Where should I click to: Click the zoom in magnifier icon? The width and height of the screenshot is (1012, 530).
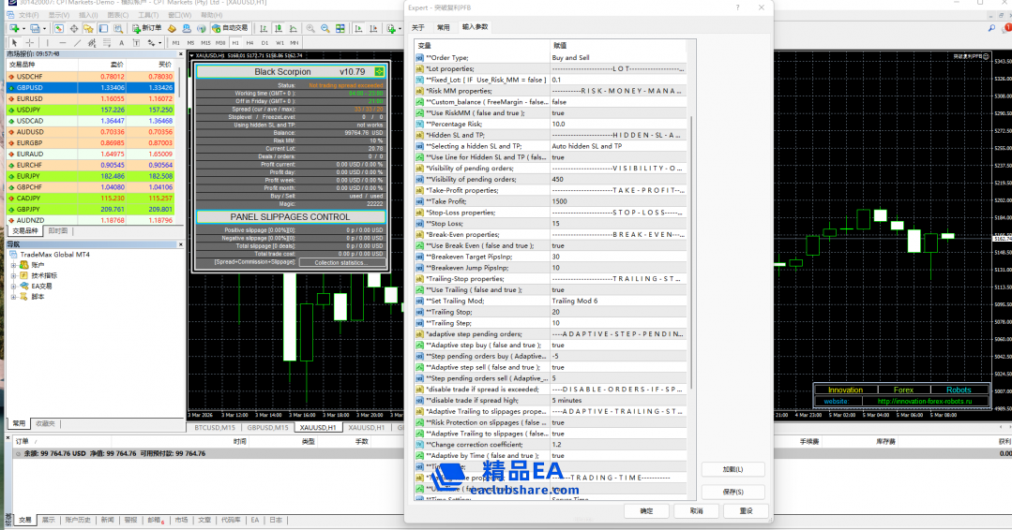pyautogui.click(x=310, y=28)
